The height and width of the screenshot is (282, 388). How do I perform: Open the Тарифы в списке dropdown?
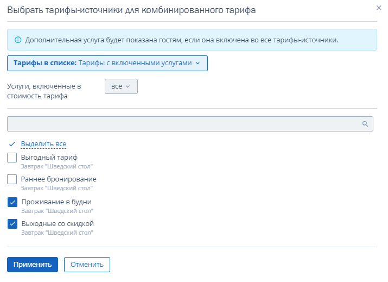[x=107, y=63]
